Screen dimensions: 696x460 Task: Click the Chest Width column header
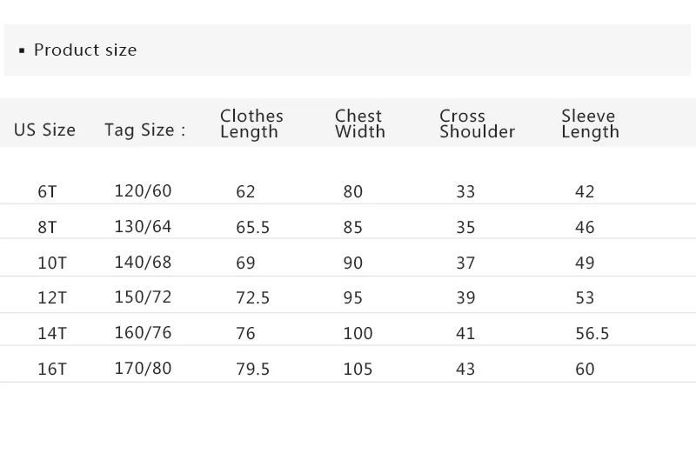point(359,123)
